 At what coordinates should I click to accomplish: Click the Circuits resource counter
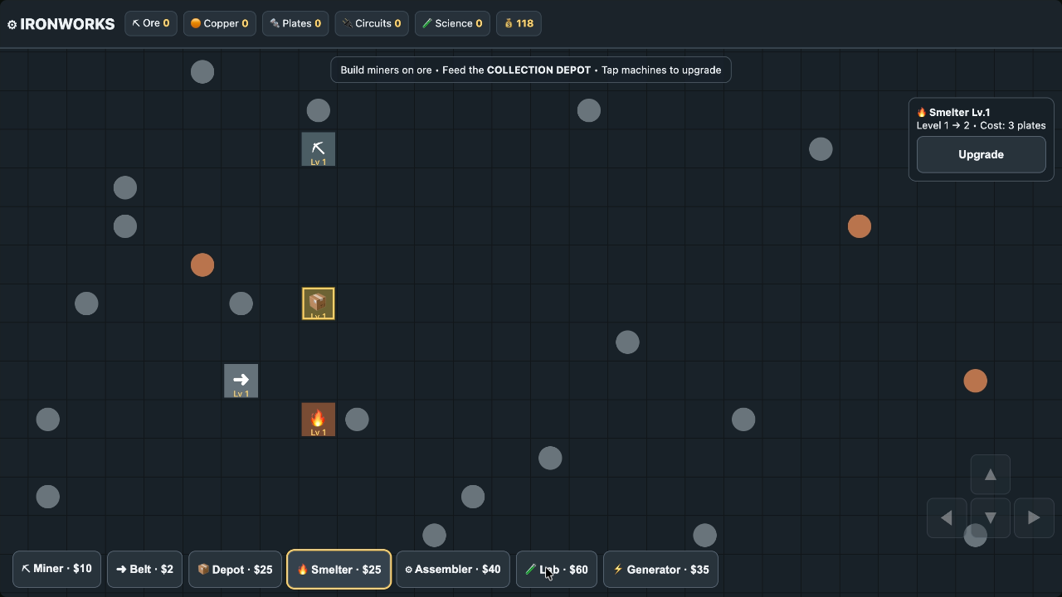coord(372,23)
